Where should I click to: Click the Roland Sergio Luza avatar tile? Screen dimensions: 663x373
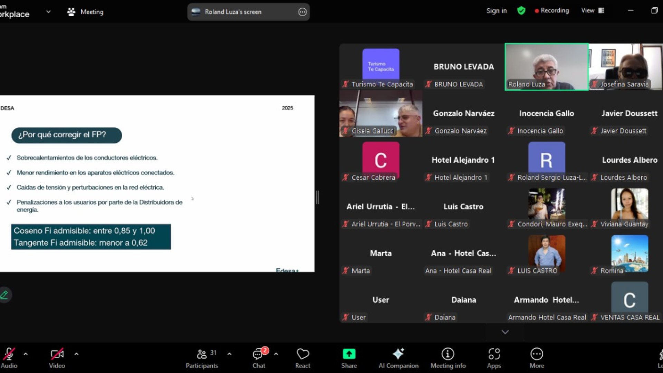[547, 160]
